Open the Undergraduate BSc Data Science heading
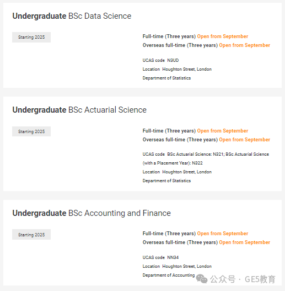 [72, 16]
